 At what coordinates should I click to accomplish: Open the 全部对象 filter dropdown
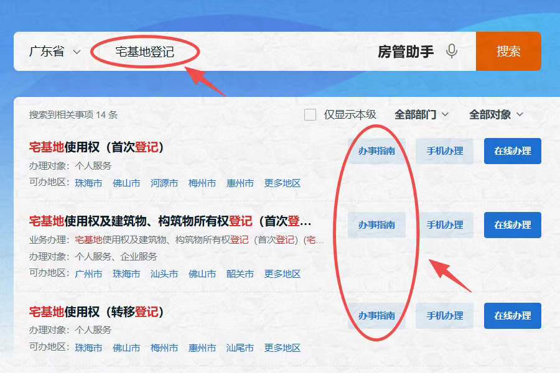point(493,114)
